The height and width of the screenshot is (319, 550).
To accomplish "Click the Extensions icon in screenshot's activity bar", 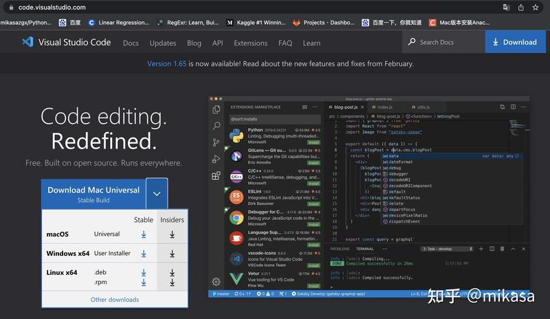I will click(216, 175).
